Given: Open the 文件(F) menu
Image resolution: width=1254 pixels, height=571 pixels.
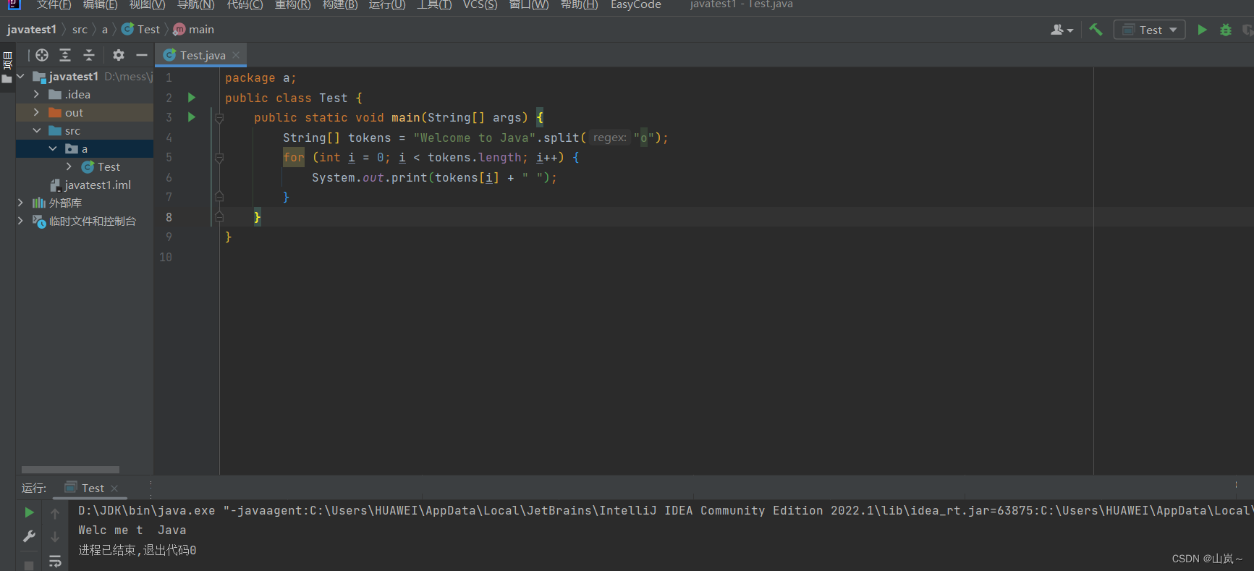Looking at the screenshot, I should (x=54, y=5).
